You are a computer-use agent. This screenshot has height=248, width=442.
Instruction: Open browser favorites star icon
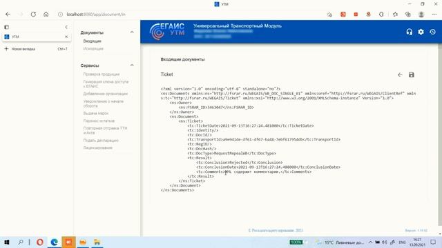coord(395,14)
